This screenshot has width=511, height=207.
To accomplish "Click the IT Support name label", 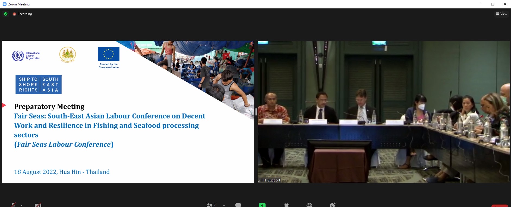I will click(x=272, y=180).
